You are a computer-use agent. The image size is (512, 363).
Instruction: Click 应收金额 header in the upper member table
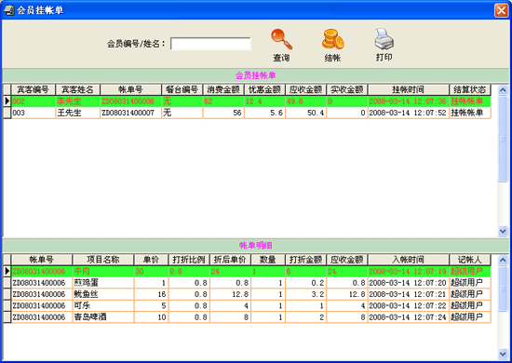pyautogui.click(x=305, y=89)
